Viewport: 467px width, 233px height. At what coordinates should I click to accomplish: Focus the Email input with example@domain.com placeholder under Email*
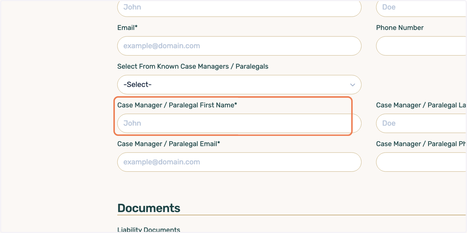tap(239, 46)
